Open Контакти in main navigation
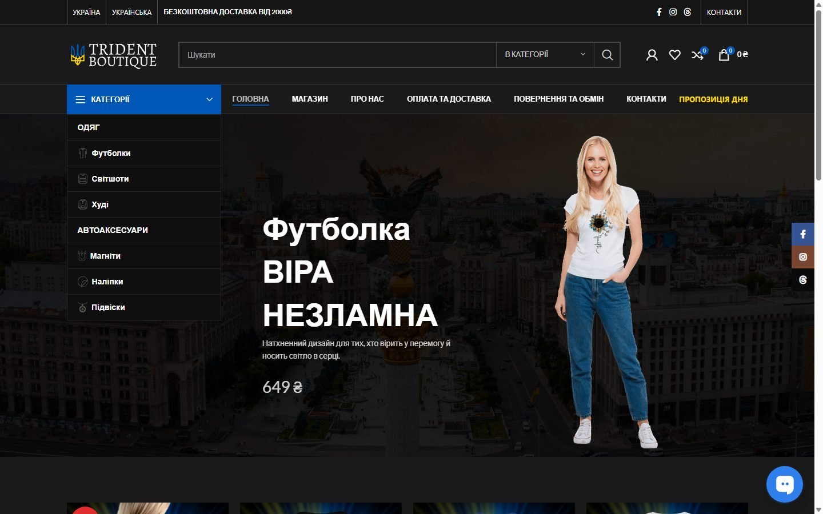 point(646,99)
